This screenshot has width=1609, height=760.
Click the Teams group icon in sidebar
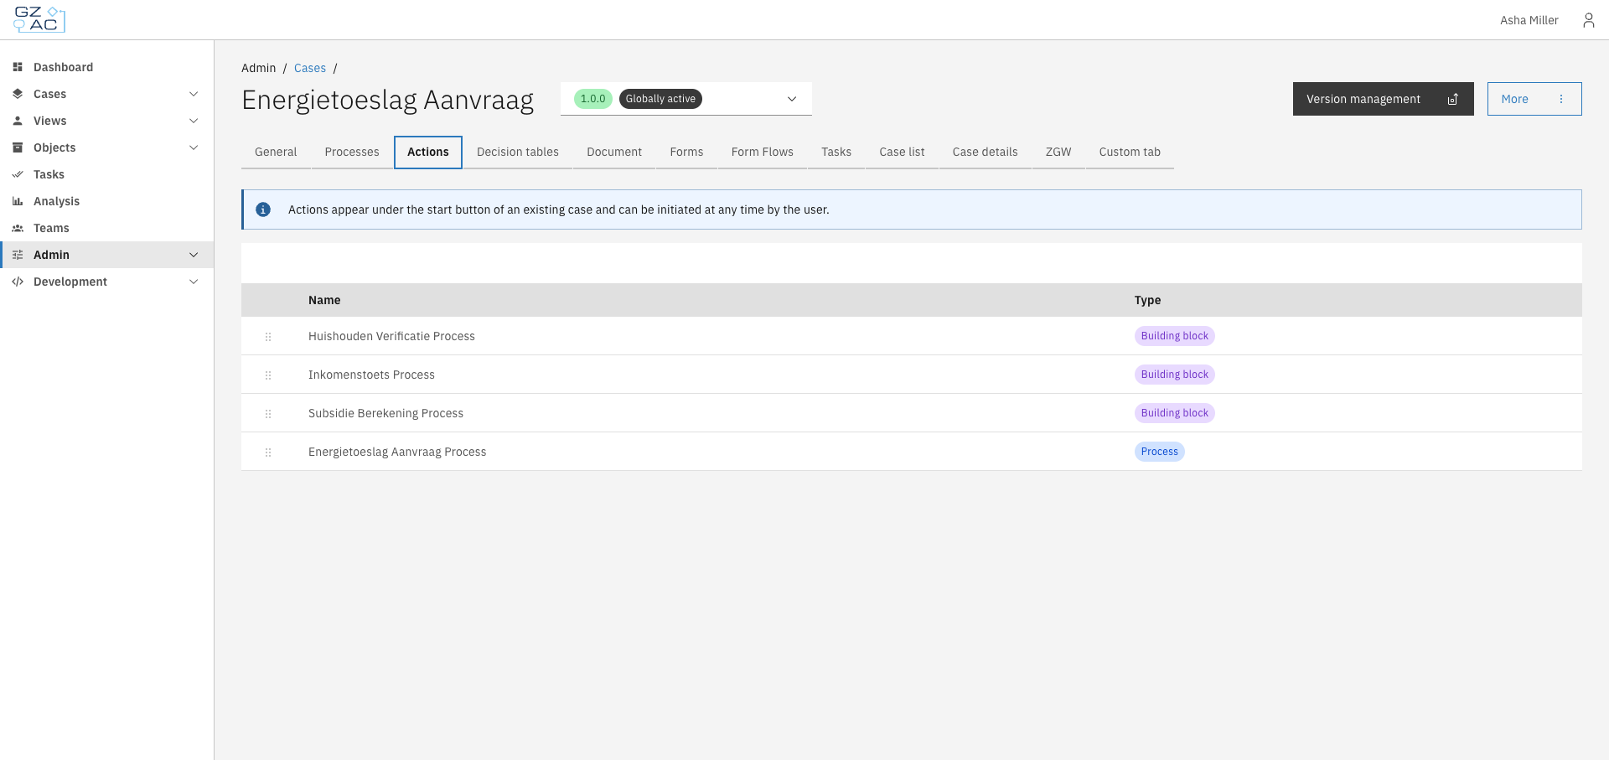click(x=18, y=228)
